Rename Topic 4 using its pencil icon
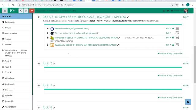This screenshot has height=110, width=196. (54, 108)
